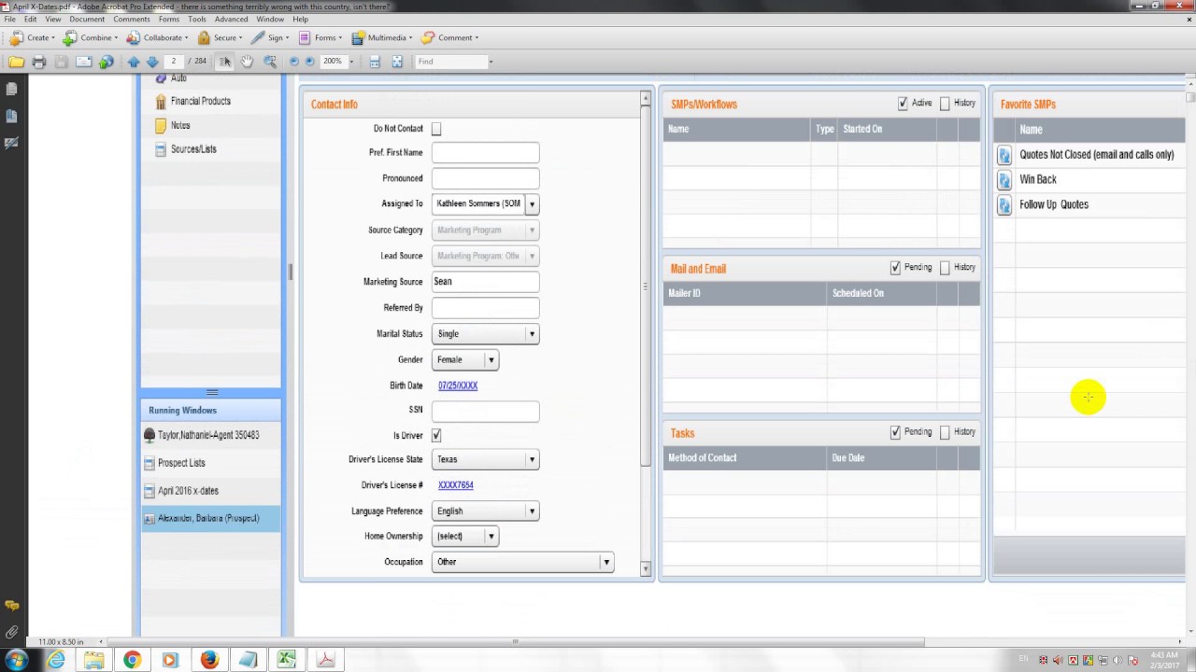Click the Find search field
1196x672 pixels.
[x=452, y=62]
